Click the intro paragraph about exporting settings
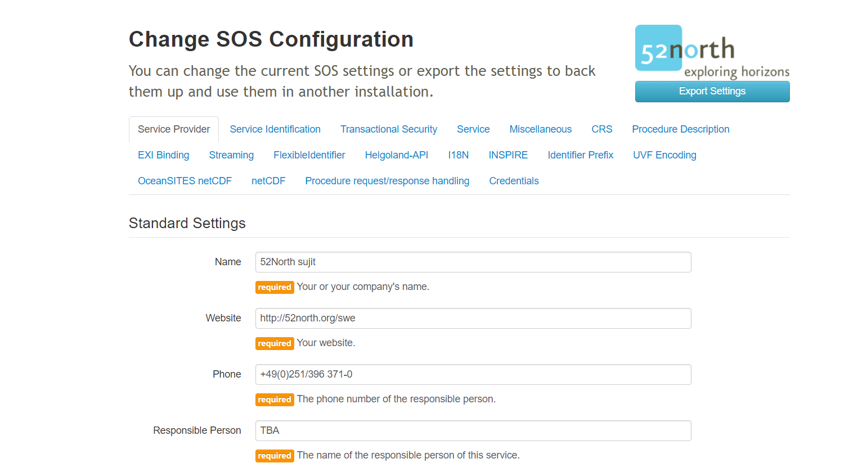This screenshot has height=472, width=849. (x=362, y=81)
